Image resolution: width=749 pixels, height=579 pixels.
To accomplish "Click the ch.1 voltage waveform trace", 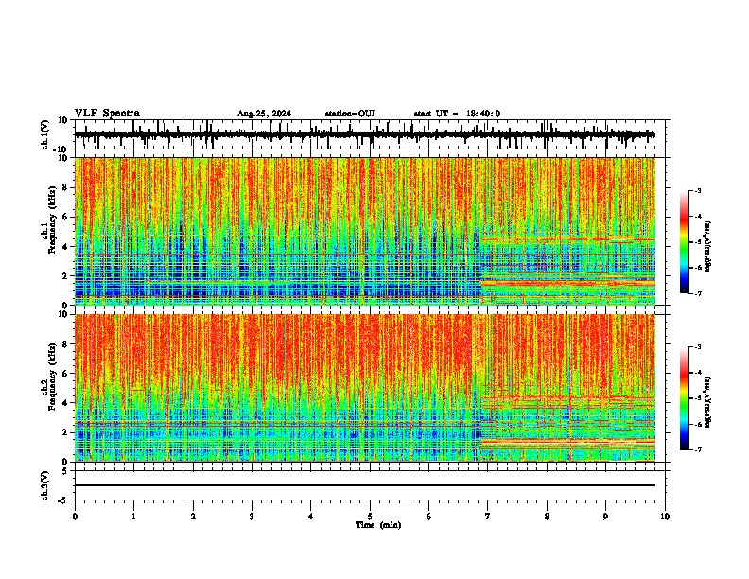I will (x=365, y=134).
